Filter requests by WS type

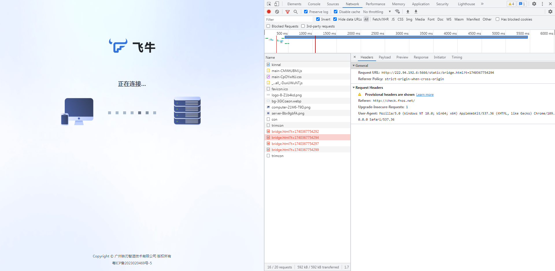point(449,19)
